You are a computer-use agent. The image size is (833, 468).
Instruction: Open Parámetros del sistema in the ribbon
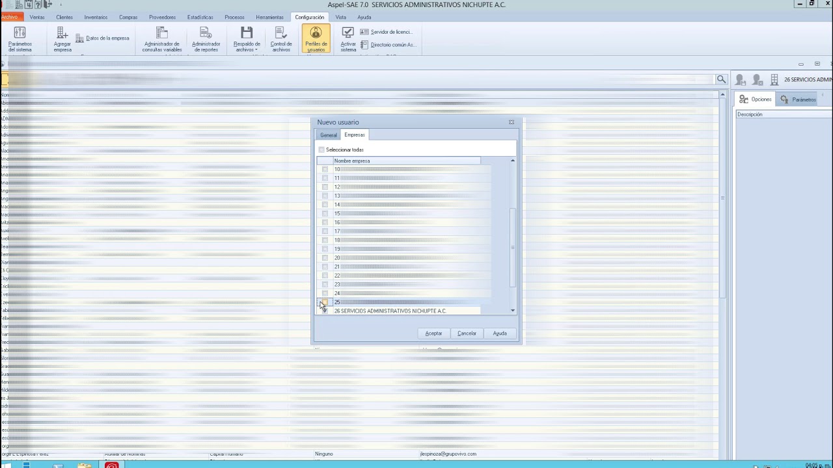pyautogui.click(x=20, y=39)
